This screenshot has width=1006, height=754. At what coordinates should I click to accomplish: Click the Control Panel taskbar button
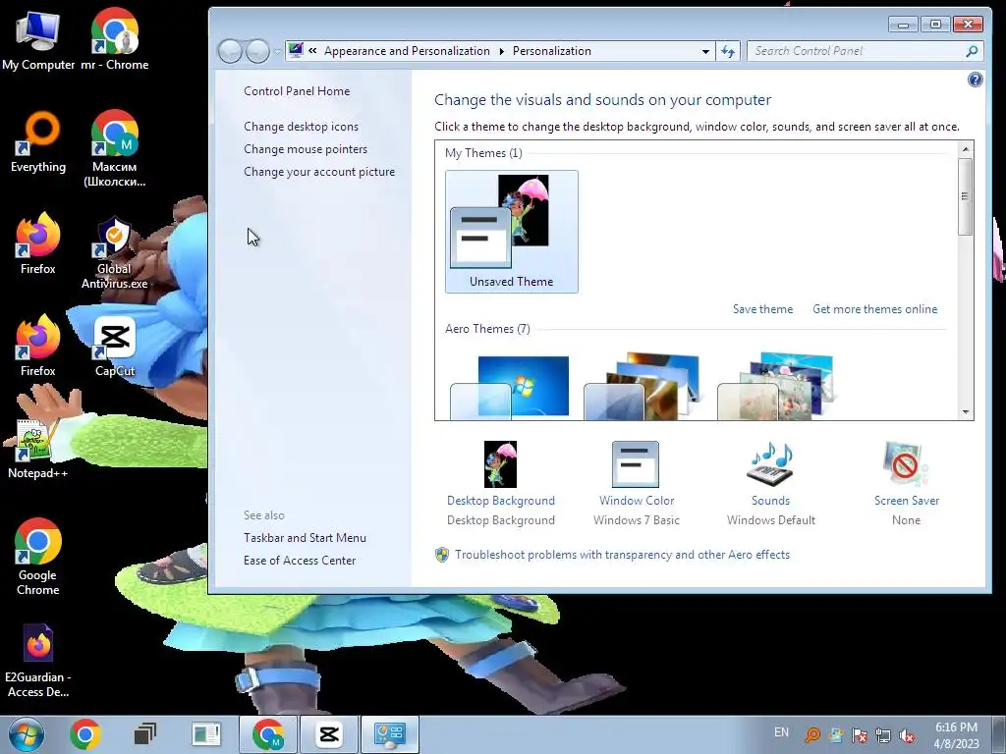tap(390, 734)
